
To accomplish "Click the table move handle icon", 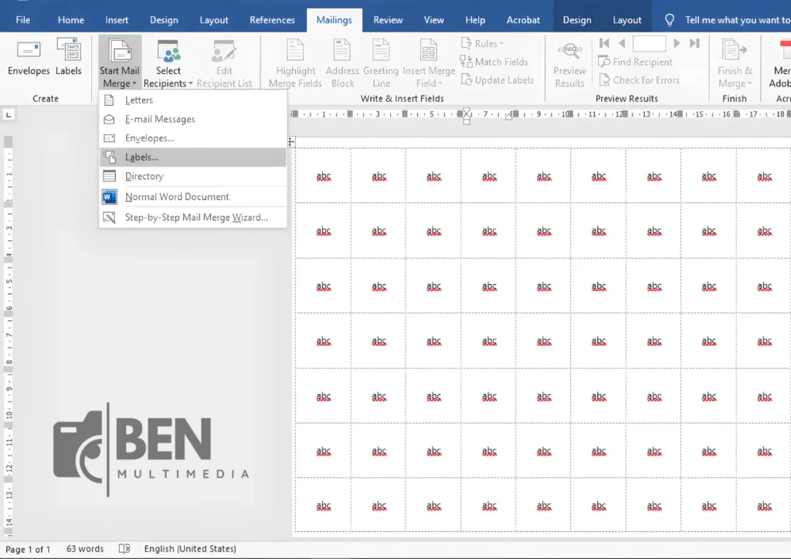I will (x=291, y=141).
